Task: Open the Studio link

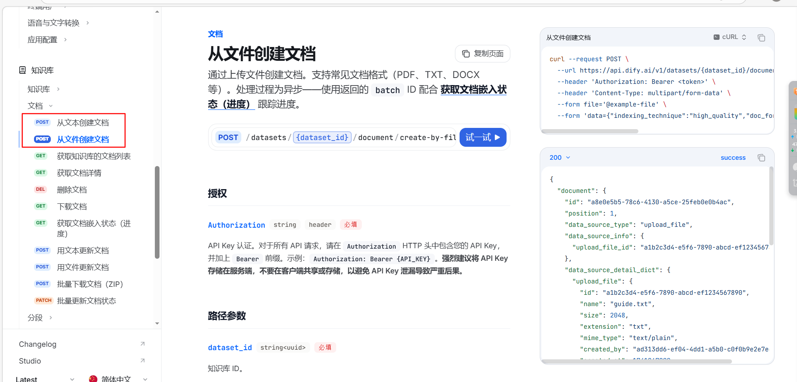Action: pyautogui.click(x=30, y=361)
